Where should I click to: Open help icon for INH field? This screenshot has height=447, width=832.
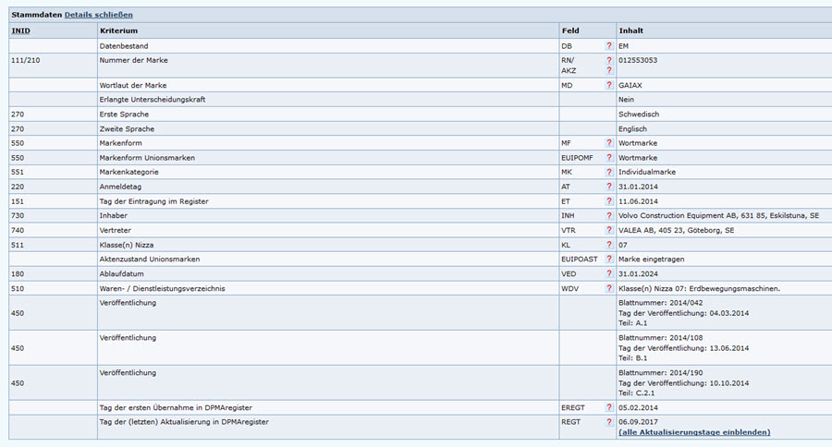pos(609,215)
